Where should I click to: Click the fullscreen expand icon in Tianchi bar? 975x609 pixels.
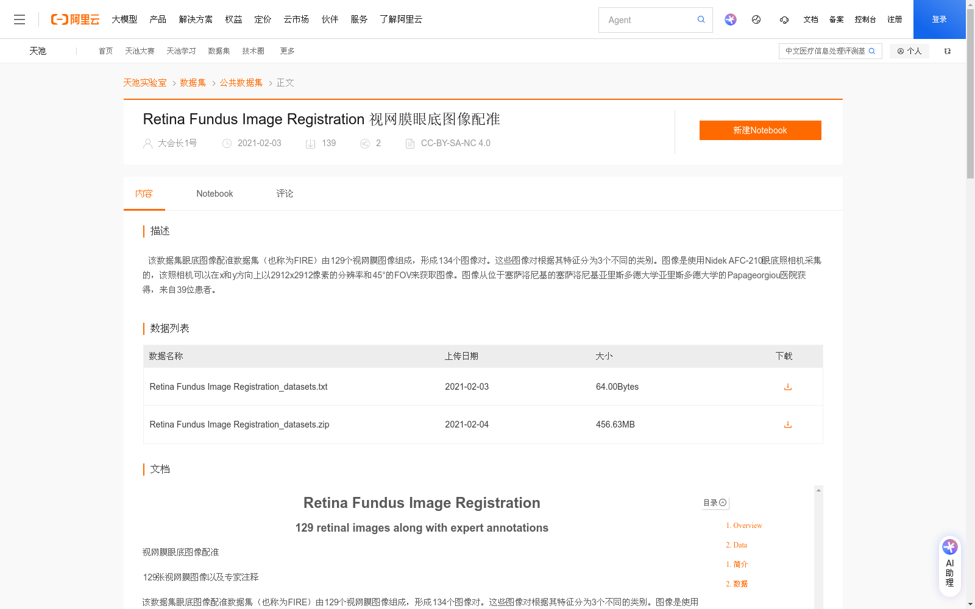tap(948, 51)
